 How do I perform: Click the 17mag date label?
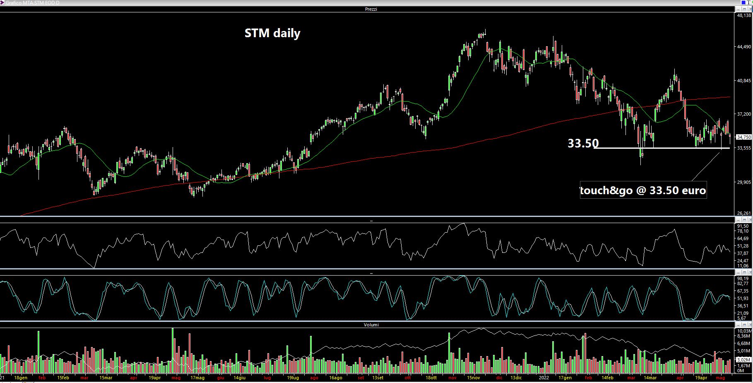point(197,378)
